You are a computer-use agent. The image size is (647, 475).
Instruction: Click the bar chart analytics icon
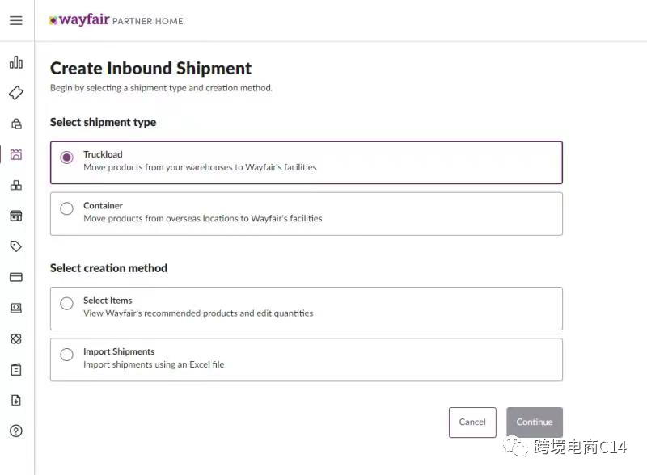[x=16, y=62]
